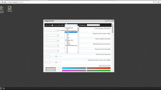Minimize the Редактор CSS window

[x=106, y=21]
